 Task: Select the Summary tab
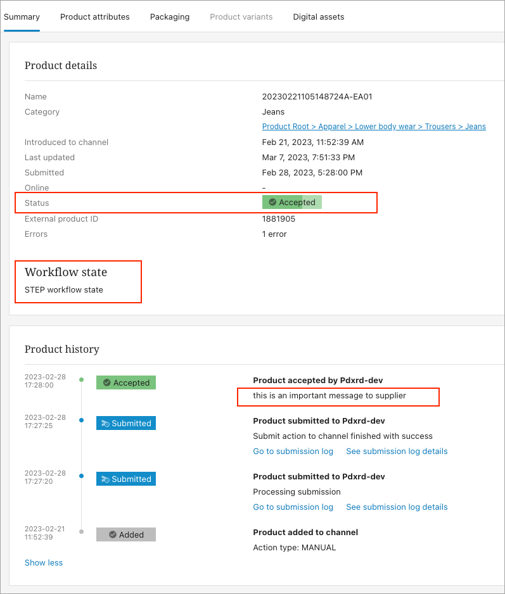pyautogui.click(x=22, y=16)
